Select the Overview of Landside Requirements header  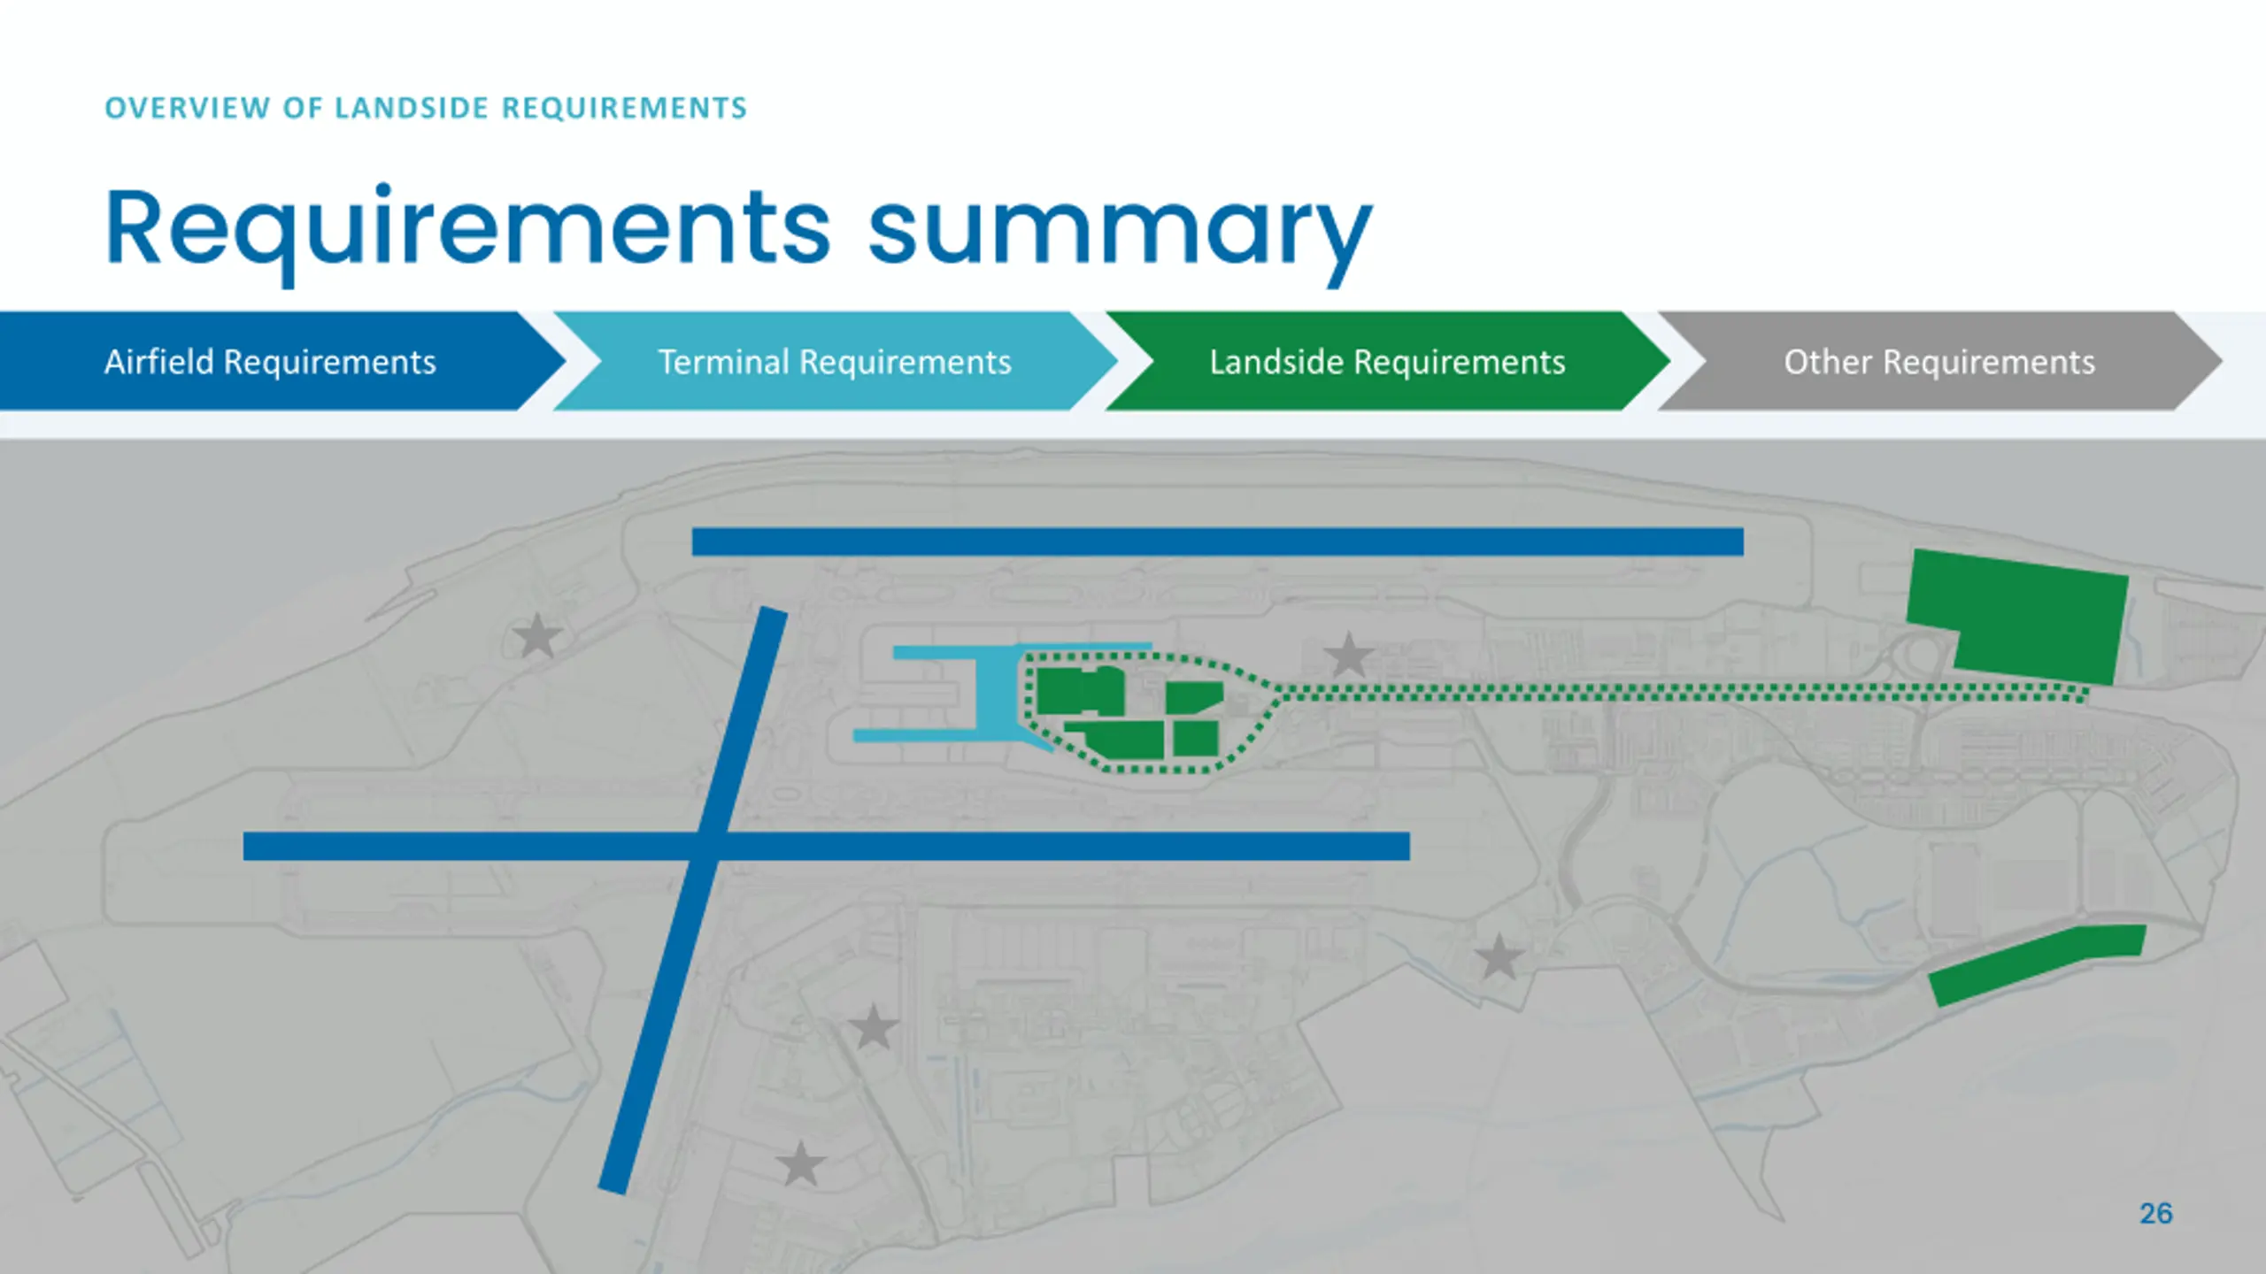point(426,108)
